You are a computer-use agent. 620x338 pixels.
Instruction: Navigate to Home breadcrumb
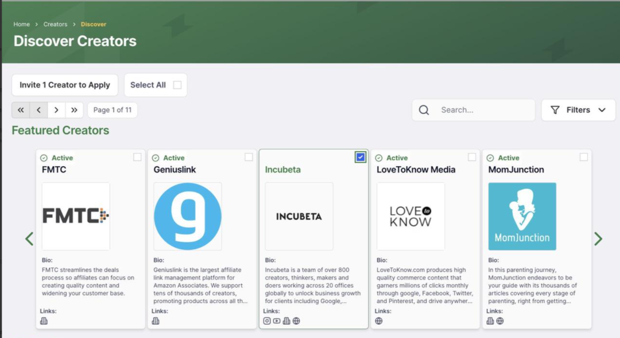[x=22, y=24]
